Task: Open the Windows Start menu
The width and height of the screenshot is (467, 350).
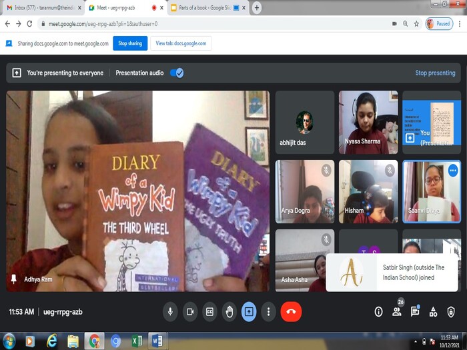Action: pos(9,341)
